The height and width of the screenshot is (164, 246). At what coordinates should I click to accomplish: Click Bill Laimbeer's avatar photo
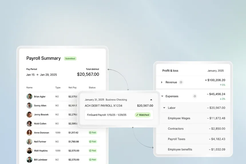click(x=29, y=160)
